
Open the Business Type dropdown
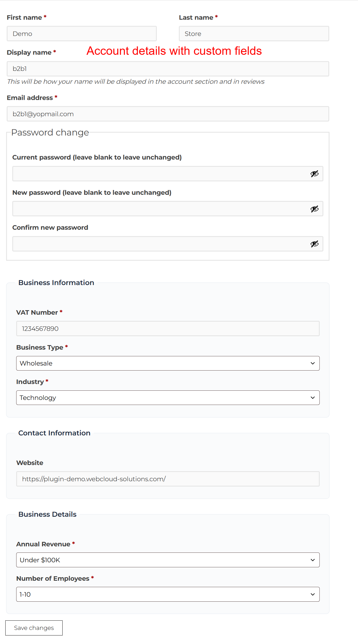168,363
